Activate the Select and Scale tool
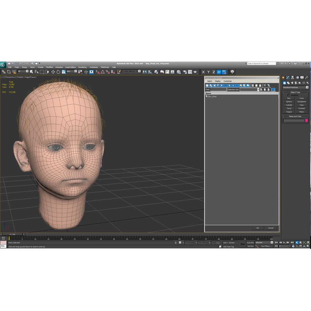This screenshot has height=311, width=311. [63, 72]
